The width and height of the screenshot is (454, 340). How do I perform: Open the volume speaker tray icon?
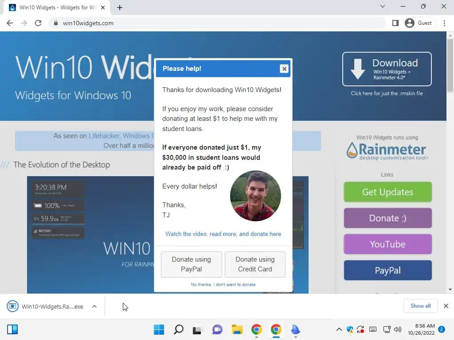click(398, 329)
